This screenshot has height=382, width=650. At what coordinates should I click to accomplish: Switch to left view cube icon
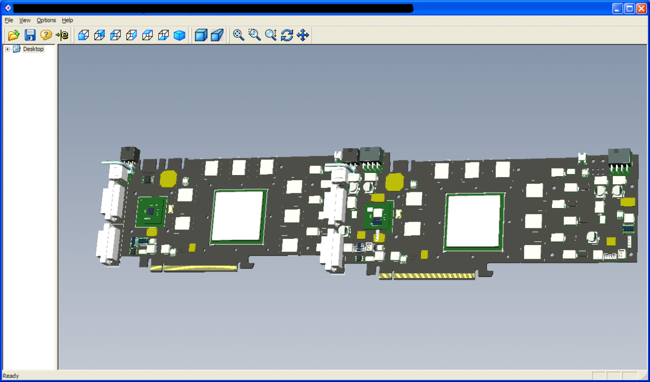pos(116,35)
